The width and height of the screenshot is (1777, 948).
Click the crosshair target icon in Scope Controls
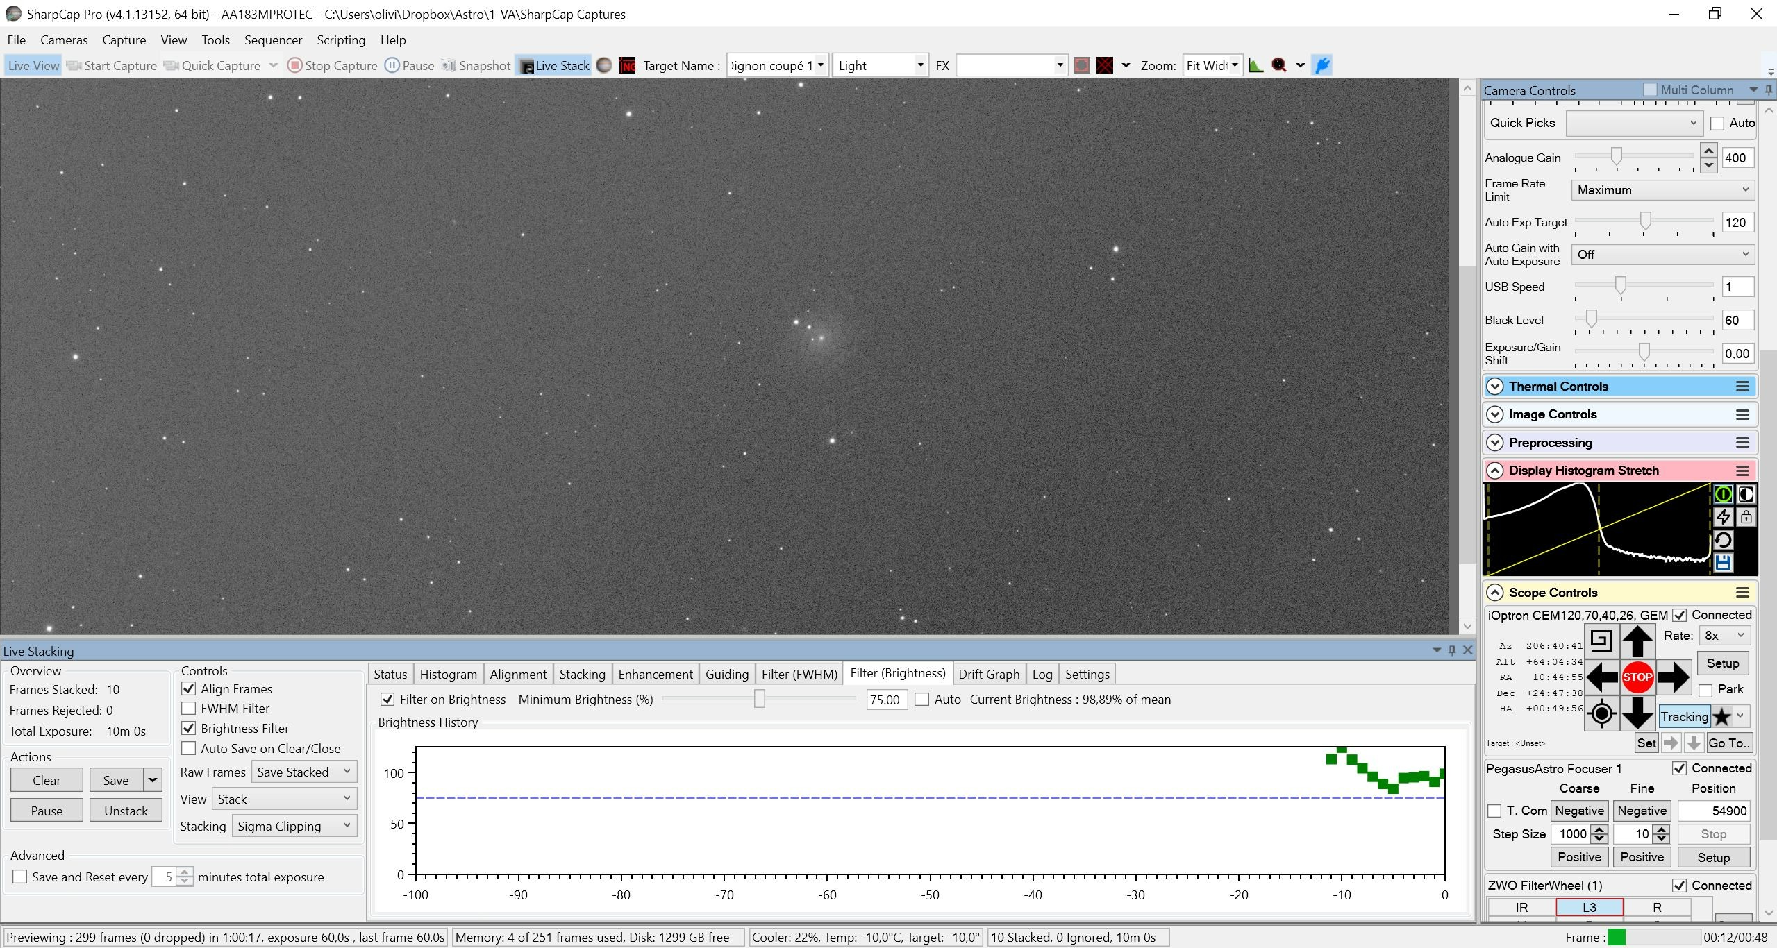(x=1601, y=713)
